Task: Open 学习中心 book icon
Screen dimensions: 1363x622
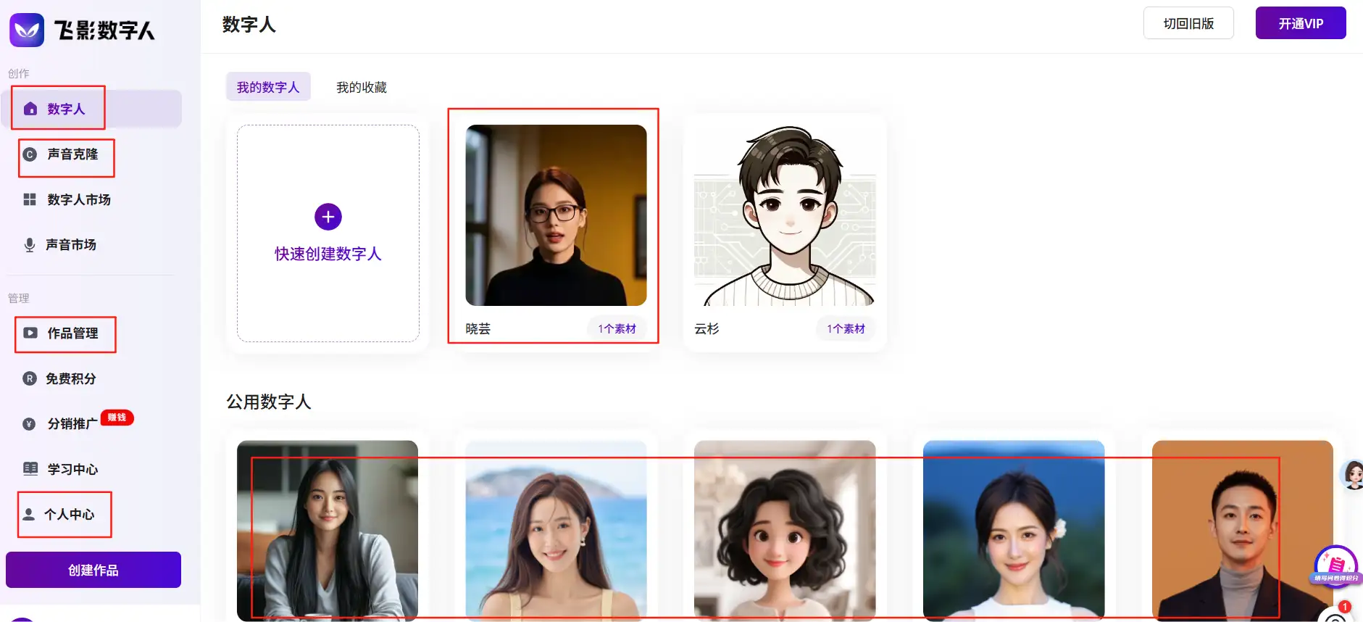Action: 30,469
